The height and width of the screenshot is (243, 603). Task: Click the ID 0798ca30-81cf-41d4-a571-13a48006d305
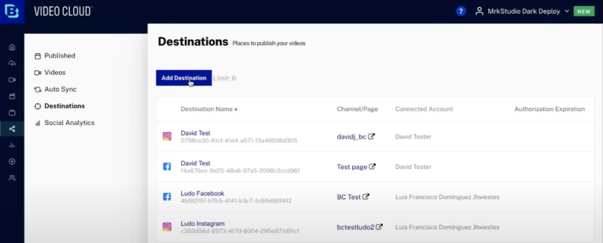point(239,141)
